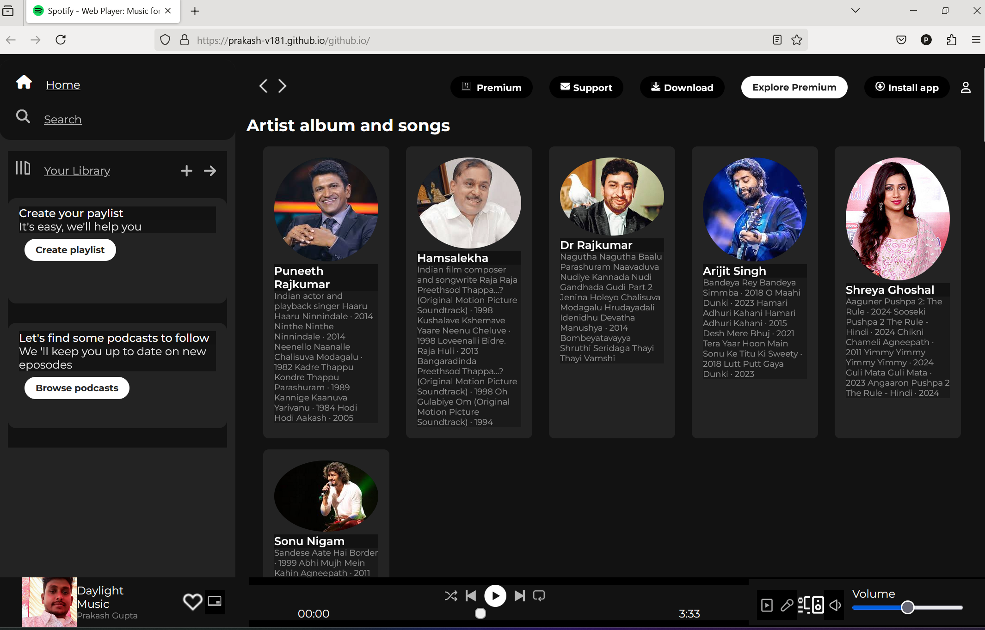Go back with the left chevron in Spotify
This screenshot has height=630, width=985.
pos(263,86)
